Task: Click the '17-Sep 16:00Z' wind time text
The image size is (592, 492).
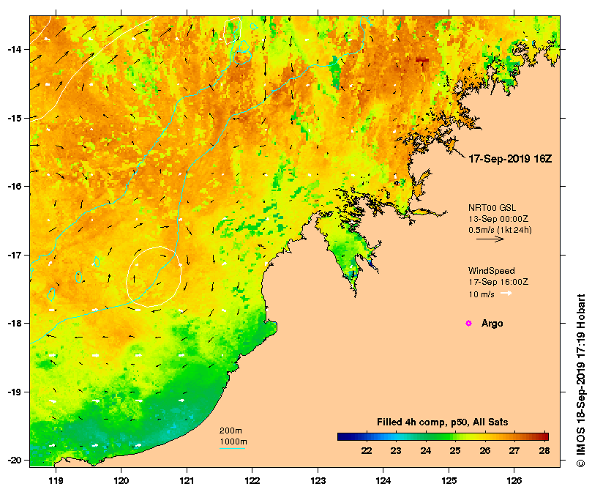Action: 498,282
